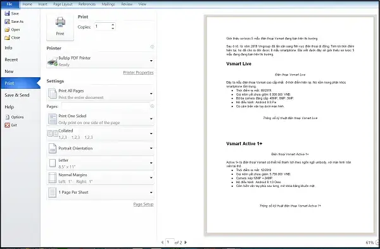Click the 61% zoom level indicator

point(369,243)
